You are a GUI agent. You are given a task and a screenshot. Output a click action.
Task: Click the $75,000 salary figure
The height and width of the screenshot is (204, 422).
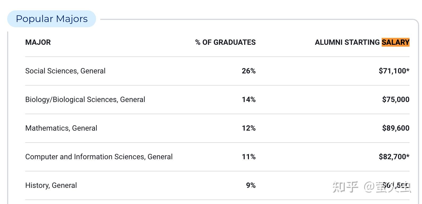tap(395, 100)
